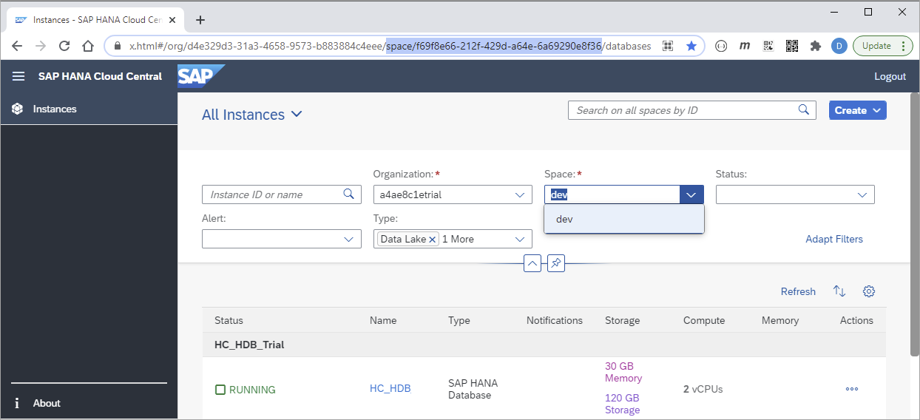The image size is (920, 420).
Task: Click the Refresh button
Action: pyautogui.click(x=798, y=291)
